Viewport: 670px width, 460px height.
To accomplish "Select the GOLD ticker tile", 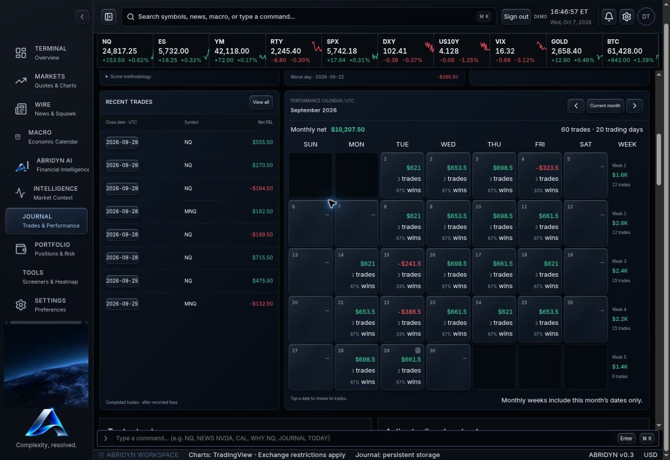I will [x=574, y=50].
